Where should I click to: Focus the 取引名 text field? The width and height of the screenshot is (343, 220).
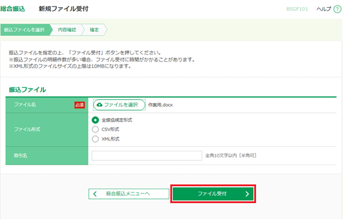tap(147, 156)
